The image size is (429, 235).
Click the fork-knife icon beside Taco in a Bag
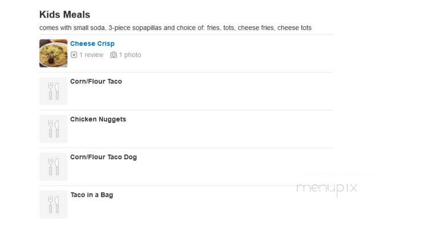pyautogui.click(x=54, y=204)
